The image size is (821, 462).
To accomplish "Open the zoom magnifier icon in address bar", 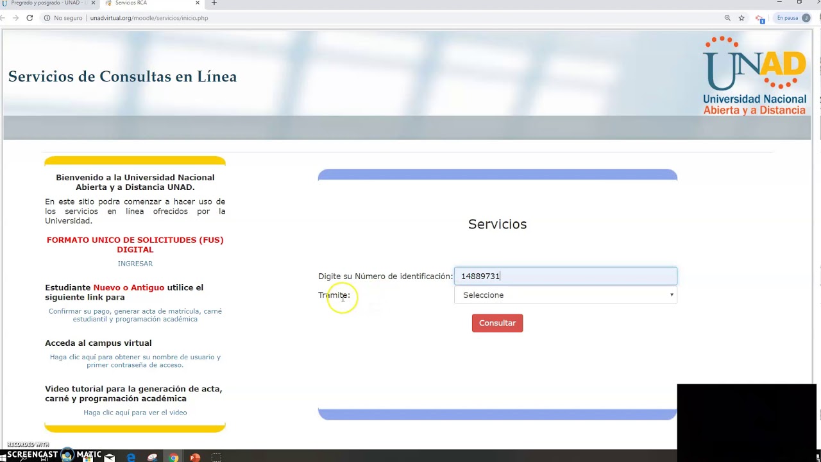I will [x=727, y=18].
